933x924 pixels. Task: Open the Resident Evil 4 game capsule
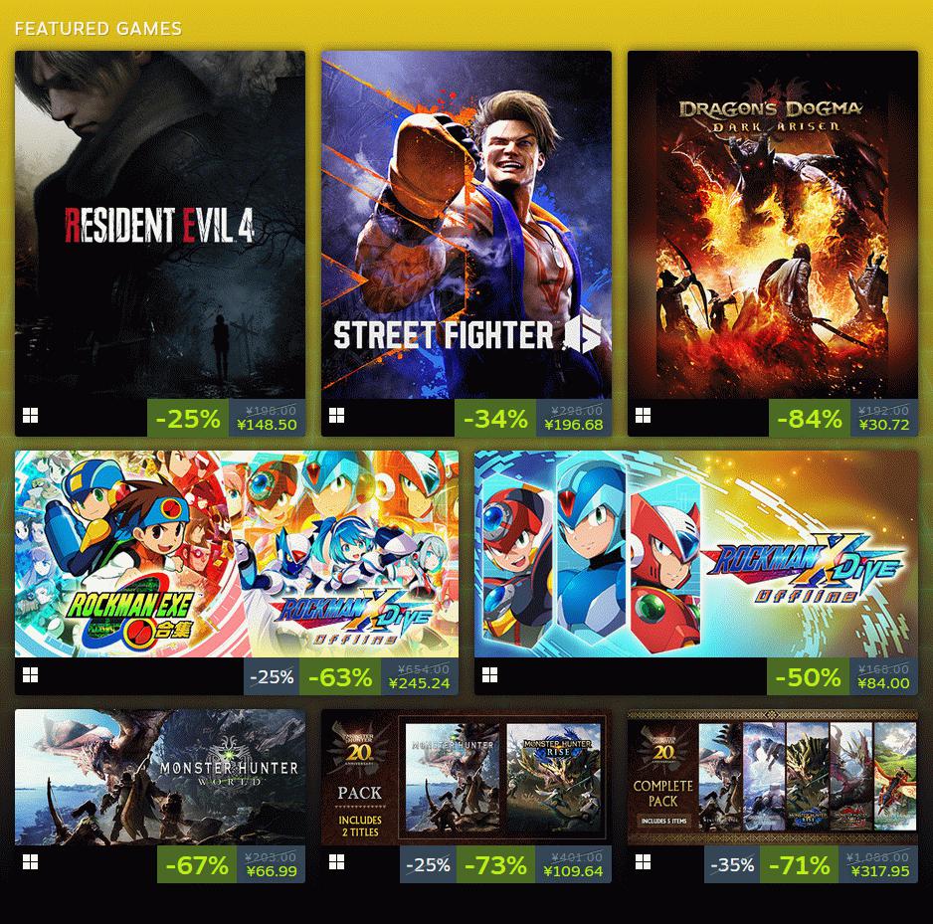tap(160, 225)
